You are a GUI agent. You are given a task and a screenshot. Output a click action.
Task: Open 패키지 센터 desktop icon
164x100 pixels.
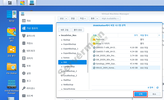(12, 35)
